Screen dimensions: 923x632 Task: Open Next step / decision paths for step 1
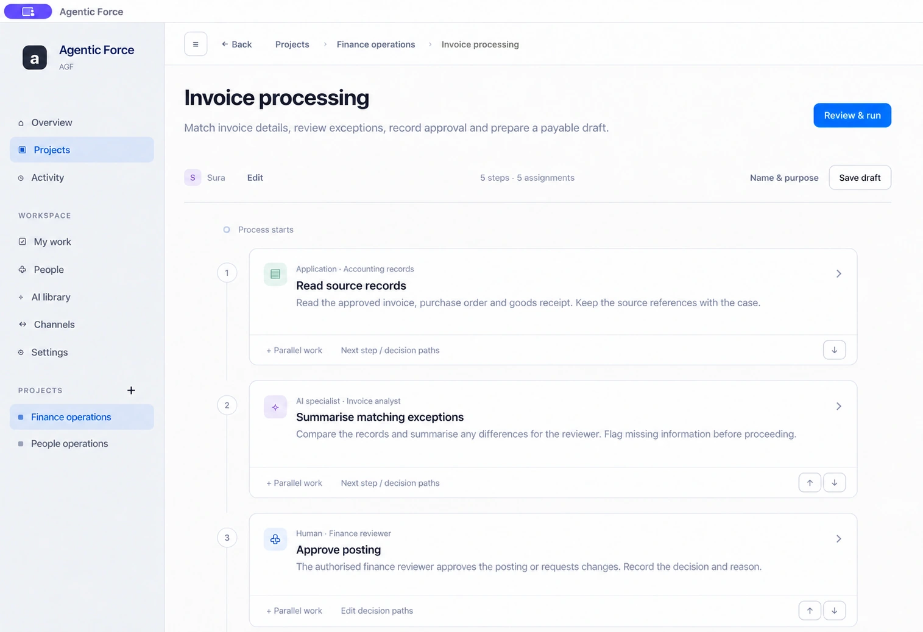[x=390, y=351]
